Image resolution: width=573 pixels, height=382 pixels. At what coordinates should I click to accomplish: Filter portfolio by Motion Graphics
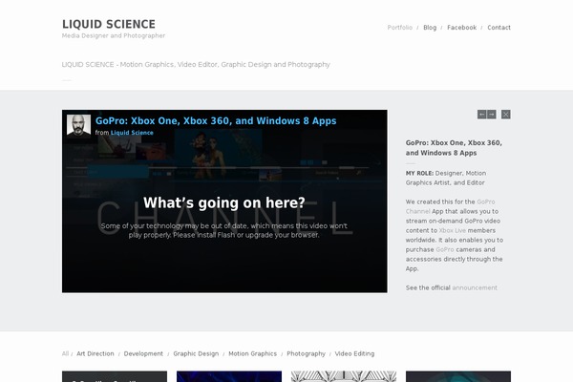(252, 353)
